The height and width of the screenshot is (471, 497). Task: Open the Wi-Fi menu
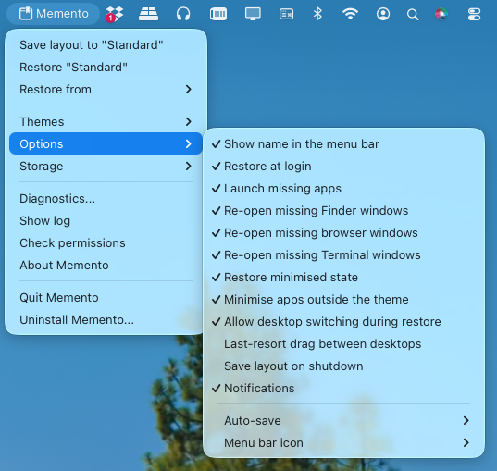click(350, 14)
